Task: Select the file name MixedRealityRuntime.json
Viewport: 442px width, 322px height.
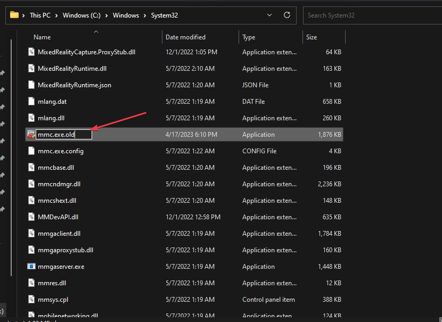Action: pos(75,85)
